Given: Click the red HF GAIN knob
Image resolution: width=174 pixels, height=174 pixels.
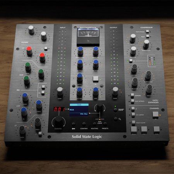Looking at the screenshot, I should coord(29,51).
